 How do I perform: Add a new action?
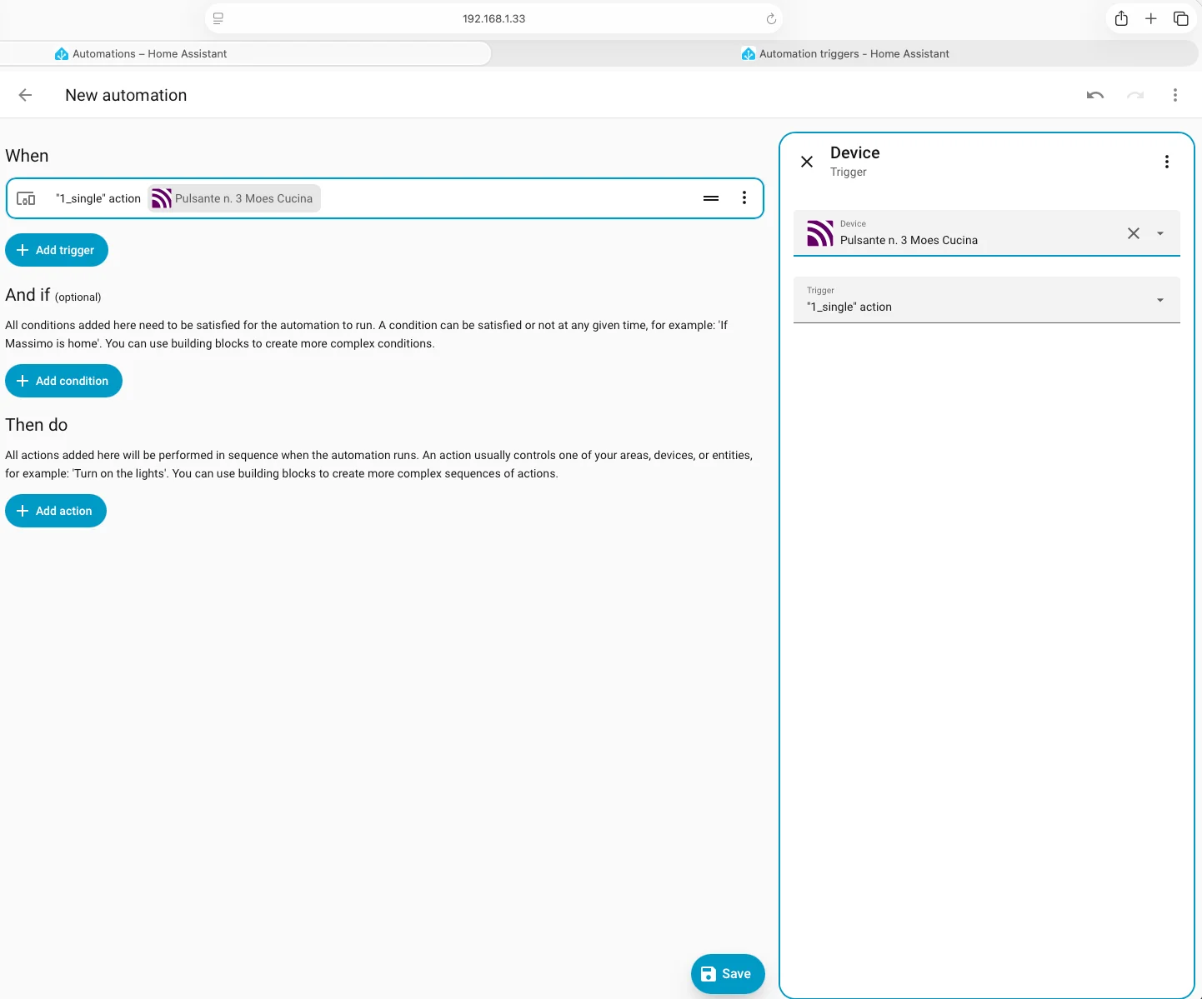click(56, 511)
